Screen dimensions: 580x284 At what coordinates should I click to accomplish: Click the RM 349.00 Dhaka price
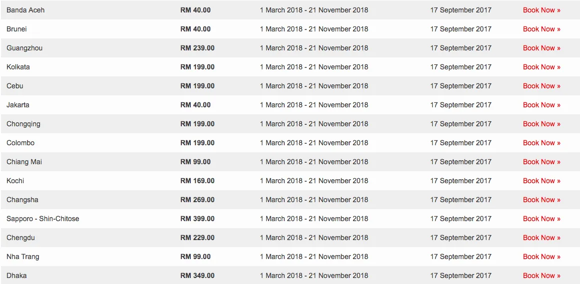pyautogui.click(x=197, y=276)
